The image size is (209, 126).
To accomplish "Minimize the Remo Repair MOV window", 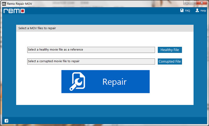I will pyautogui.click(x=187, y=3).
